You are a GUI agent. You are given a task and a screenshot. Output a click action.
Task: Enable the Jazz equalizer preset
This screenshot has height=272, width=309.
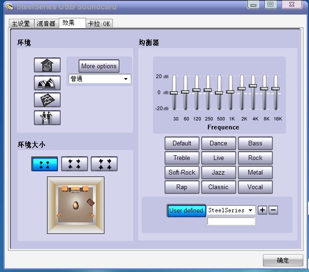218,173
